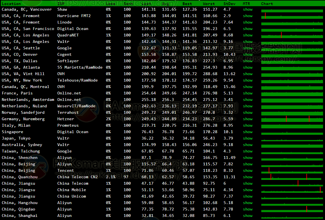Click the '32.08' best value
Screen dimensions: 325x220
click(x=188, y=216)
